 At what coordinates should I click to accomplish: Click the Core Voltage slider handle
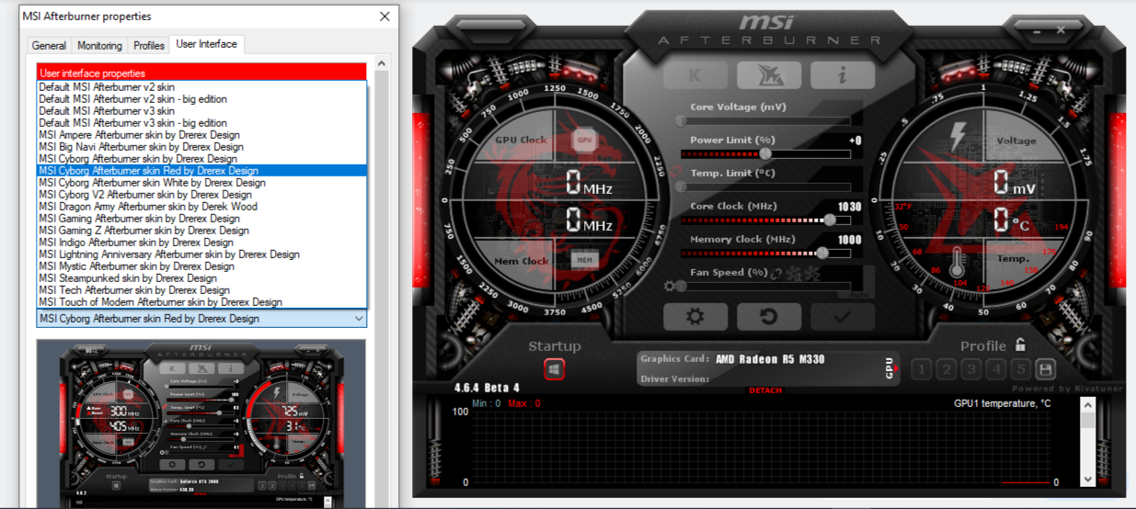point(681,120)
